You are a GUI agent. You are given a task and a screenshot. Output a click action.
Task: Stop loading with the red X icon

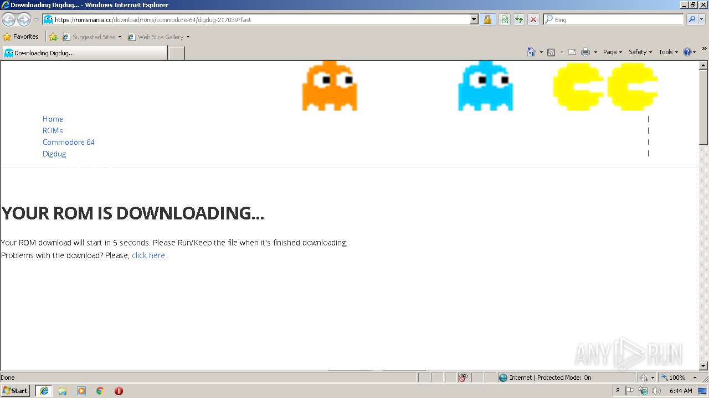(x=533, y=19)
